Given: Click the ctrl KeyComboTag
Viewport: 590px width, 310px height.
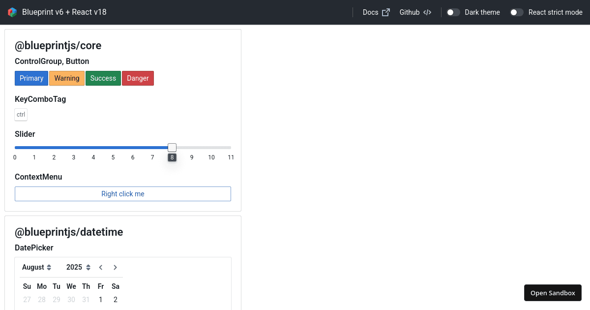Looking at the screenshot, I should (21, 114).
